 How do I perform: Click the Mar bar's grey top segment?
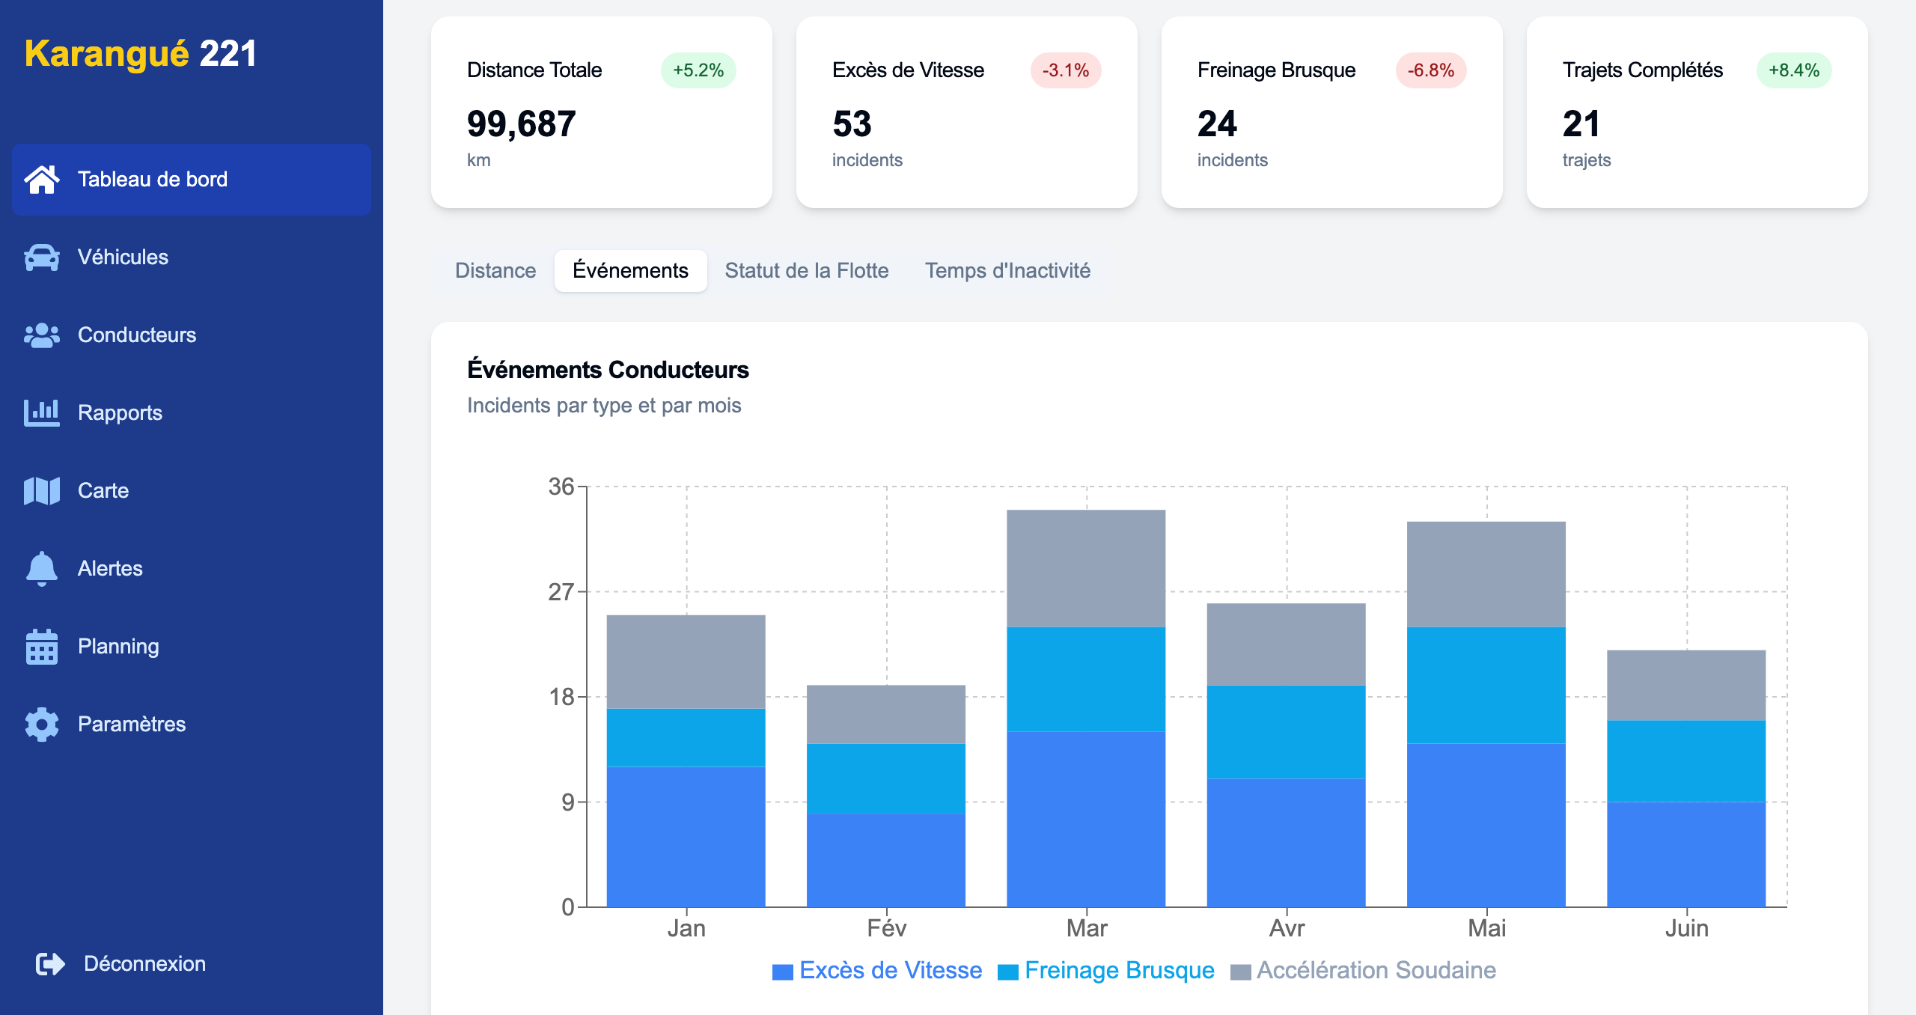(x=1086, y=568)
